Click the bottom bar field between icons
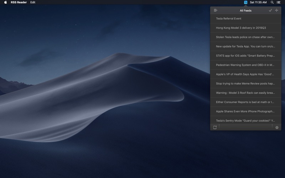This screenshot has width=285, height=178. (245, 127)
